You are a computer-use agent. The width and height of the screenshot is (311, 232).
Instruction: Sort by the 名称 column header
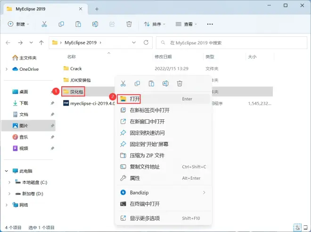(x=72, y=57)
